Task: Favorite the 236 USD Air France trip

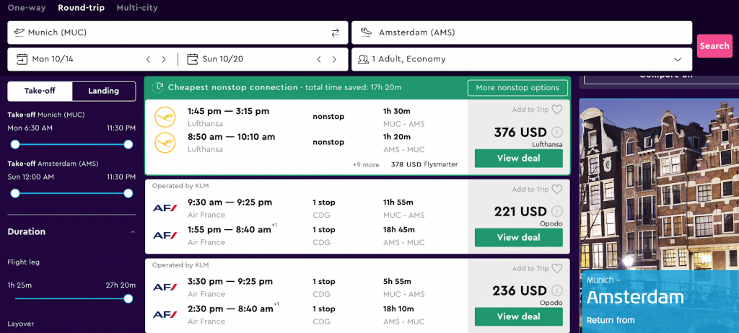Action: click(x=557, y=268)
